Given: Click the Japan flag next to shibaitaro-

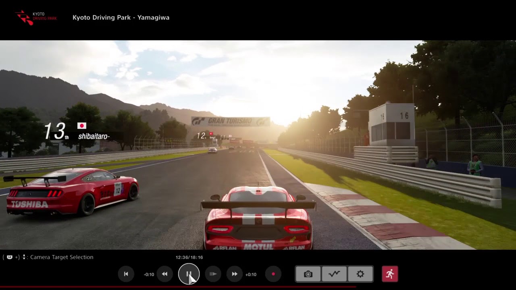Looking at the screenshot, I should tap(82, 126).
